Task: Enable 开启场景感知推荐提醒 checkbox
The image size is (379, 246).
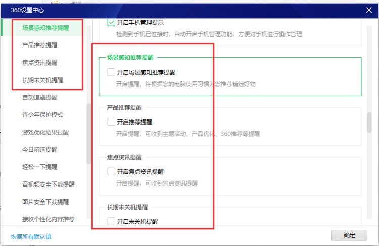Action: pyautogui.click(x=111, y=73)
